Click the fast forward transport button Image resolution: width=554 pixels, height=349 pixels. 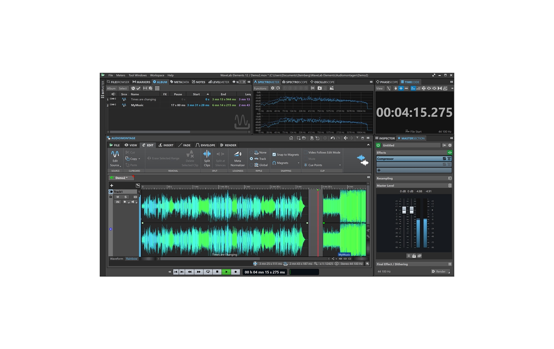click(x=198, y=272)
